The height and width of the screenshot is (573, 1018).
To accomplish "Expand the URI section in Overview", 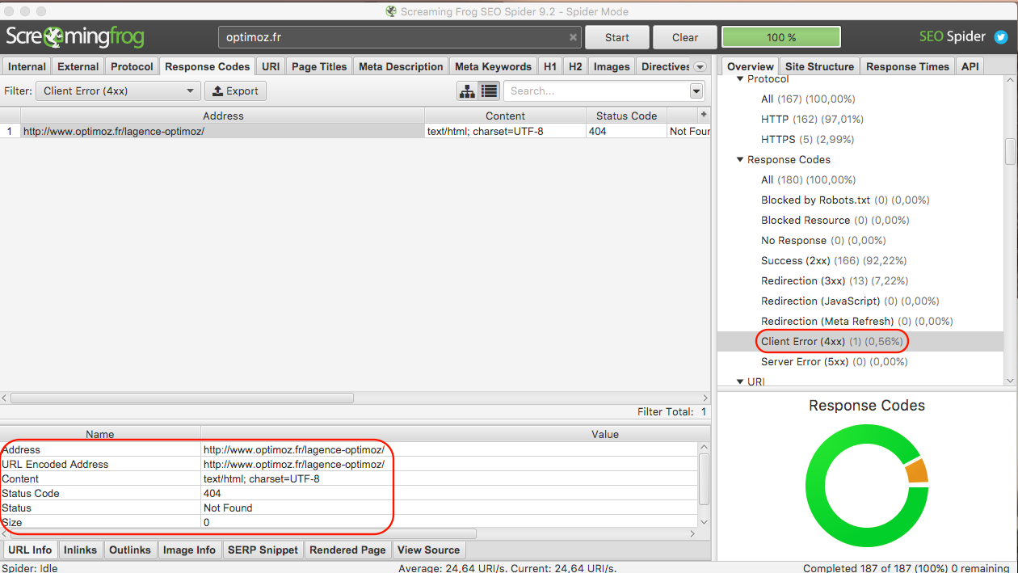I will pyautogui.click(x=740, y=381).
